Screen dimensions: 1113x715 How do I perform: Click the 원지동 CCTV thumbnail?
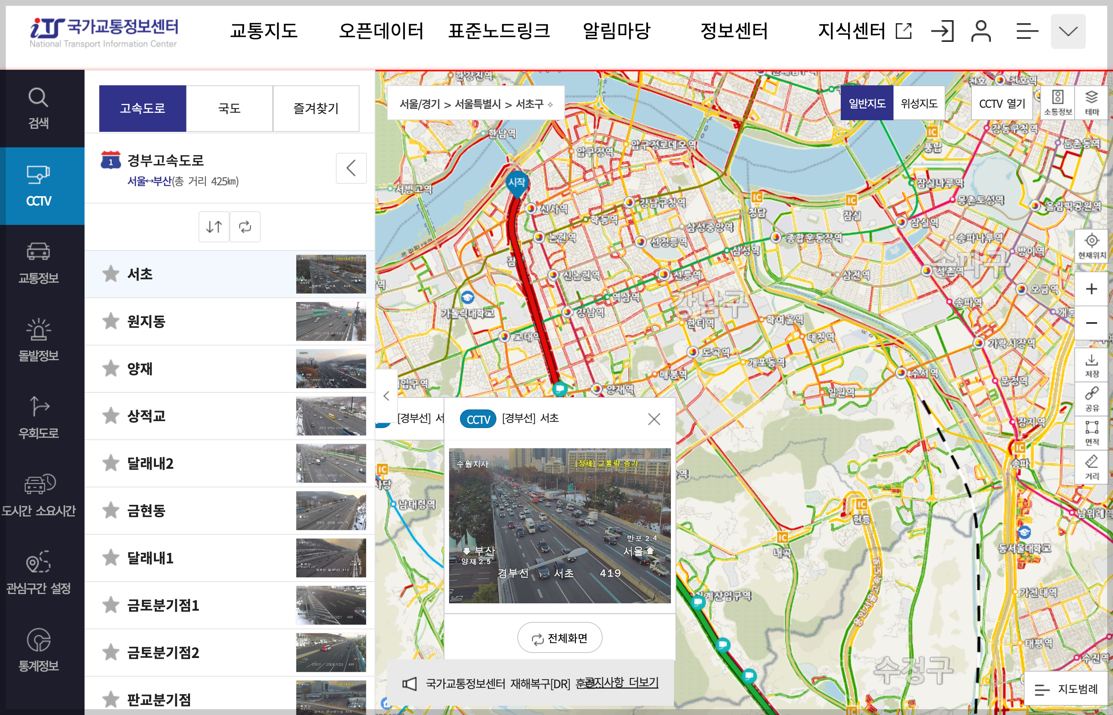pos(330,321)
